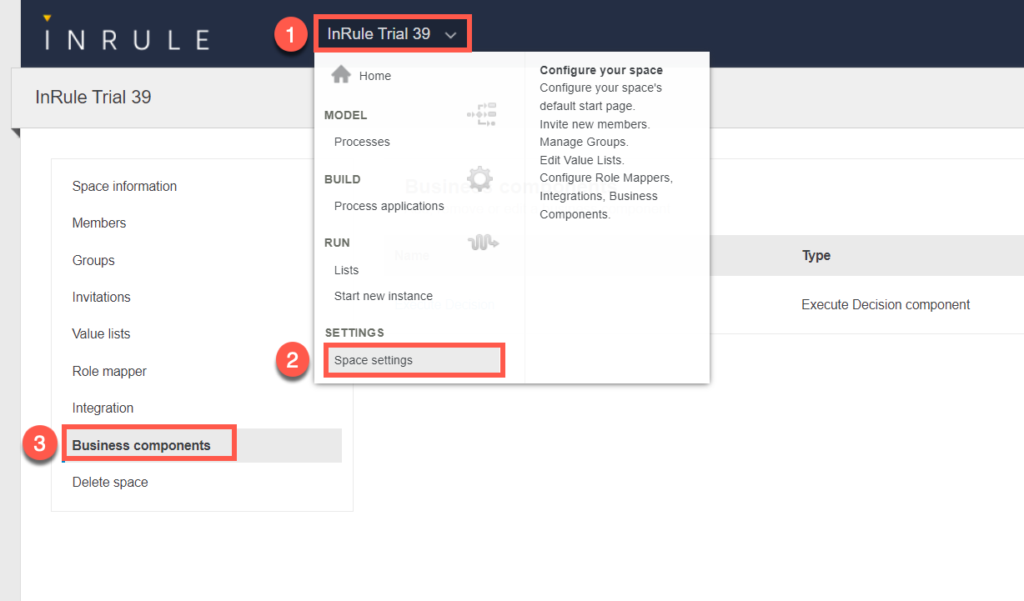Viewport: 1024px width, 601px height.
Task: Click Delete space in the sidebar
Action: coord(110,482)
